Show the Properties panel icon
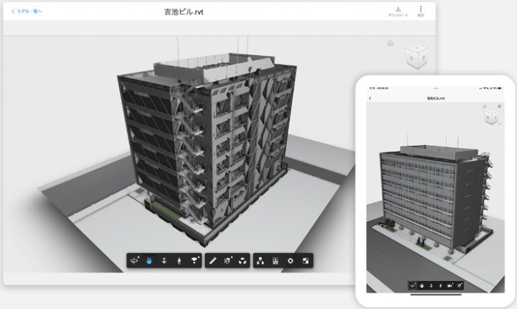 [x=275, y=261]
